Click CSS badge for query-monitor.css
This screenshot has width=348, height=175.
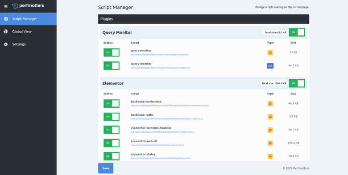270,66
